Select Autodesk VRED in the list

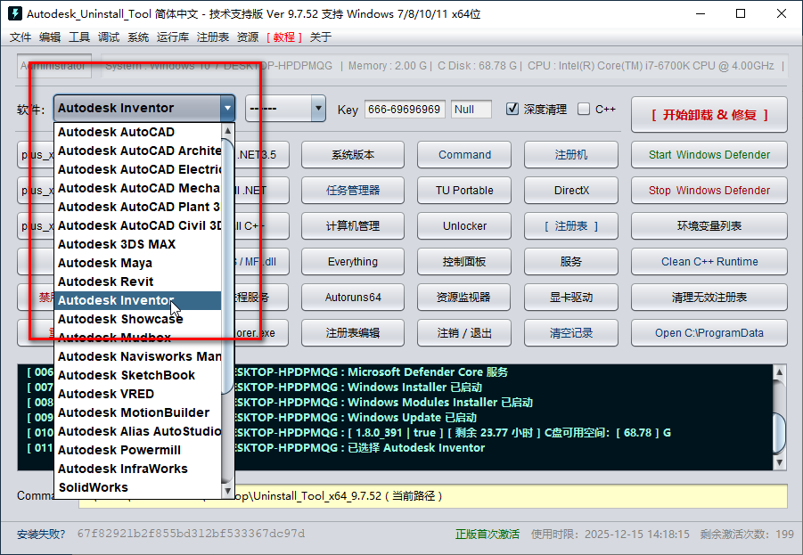(138, 394)
